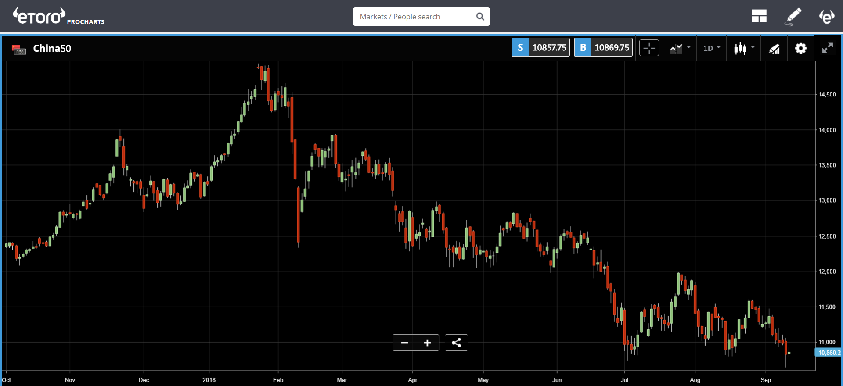843x386 pixels.
Task: Click the China50 instrument name
Action: pyautogui.click(x=52, y=48)
